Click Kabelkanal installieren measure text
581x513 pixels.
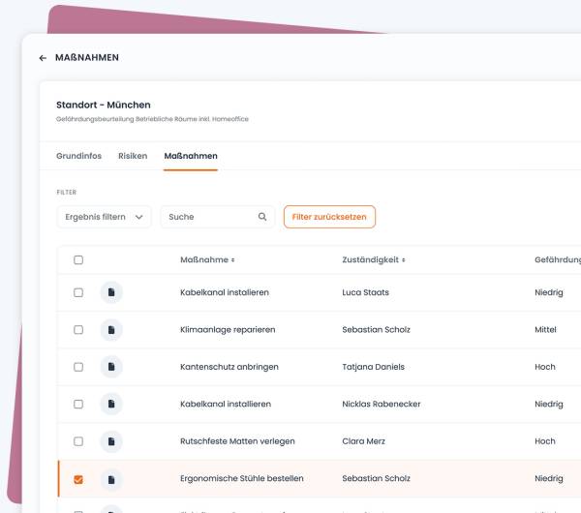226,404
